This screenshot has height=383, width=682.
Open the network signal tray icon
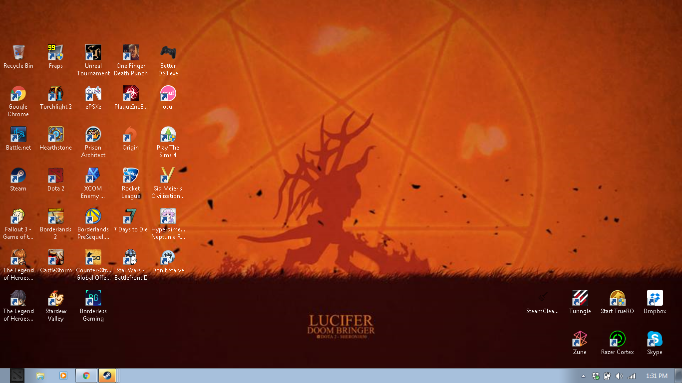coord(632,376)
